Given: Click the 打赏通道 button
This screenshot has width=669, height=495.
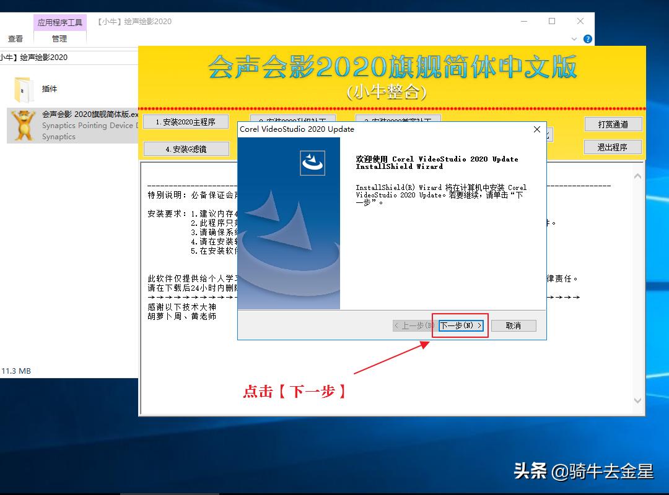Looking at the screenshot, I should (613, 124).
